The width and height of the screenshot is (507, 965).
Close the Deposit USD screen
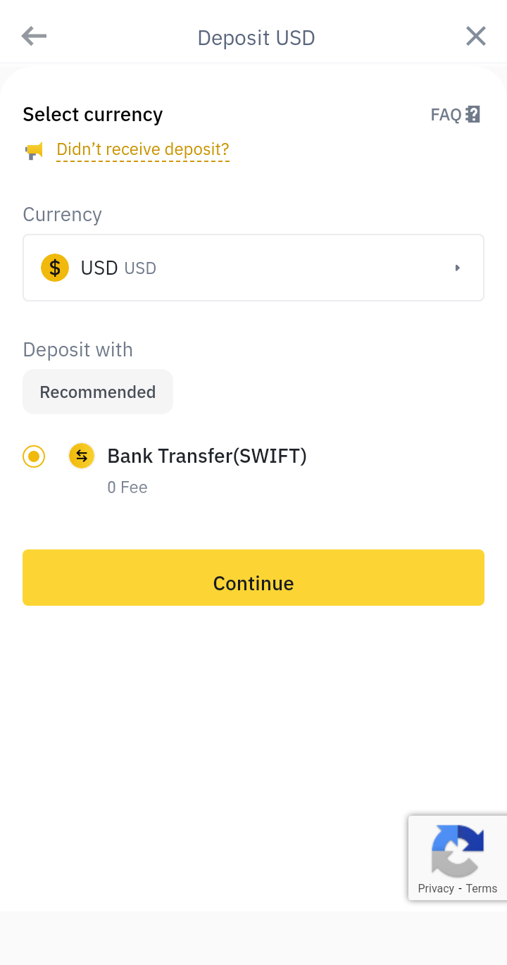pyautogui.click(x=476, y=36)
